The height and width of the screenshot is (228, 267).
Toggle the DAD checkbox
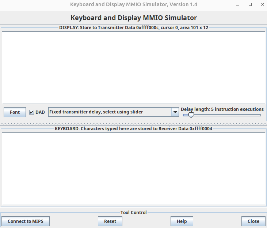pos(31,112)
